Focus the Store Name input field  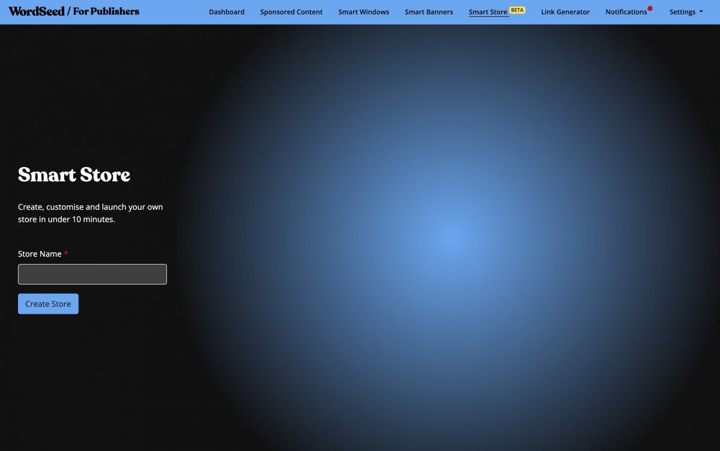[92, 274]
